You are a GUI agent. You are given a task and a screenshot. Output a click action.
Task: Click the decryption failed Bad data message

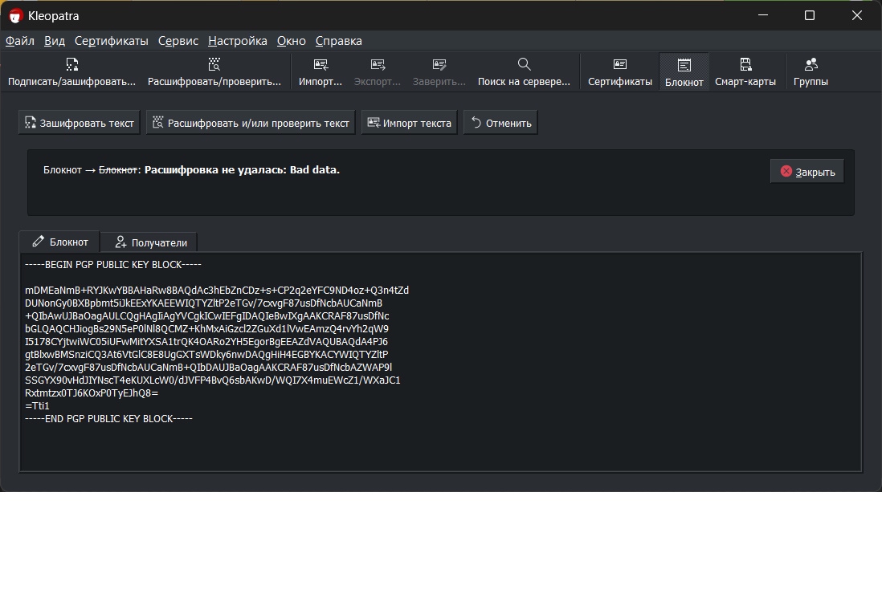242,169
